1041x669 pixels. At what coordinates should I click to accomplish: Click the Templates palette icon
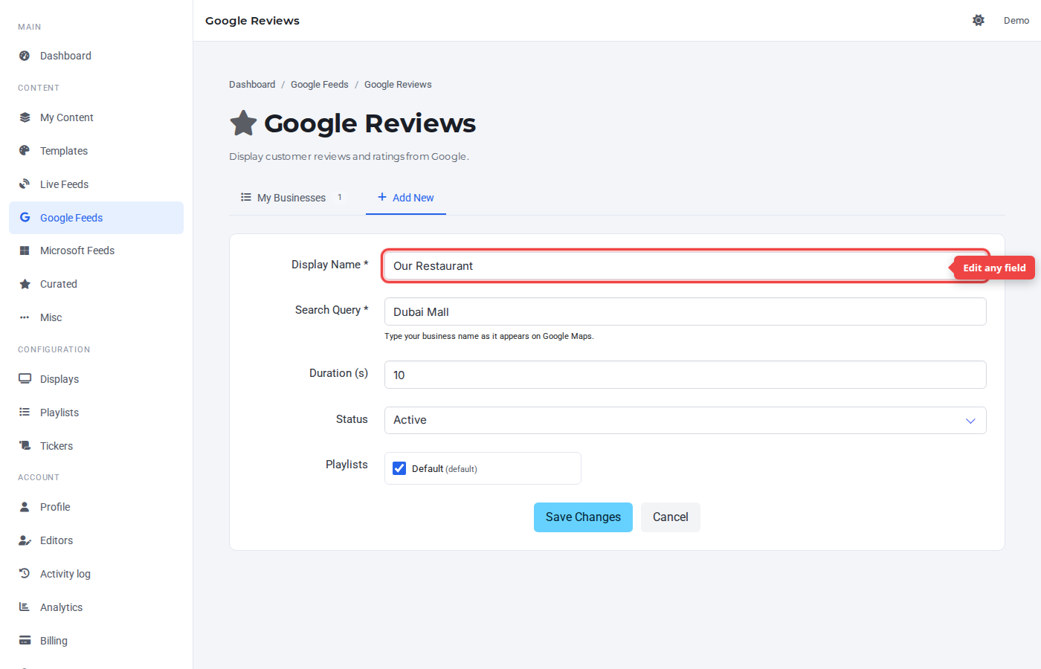[x=25, y=151]
